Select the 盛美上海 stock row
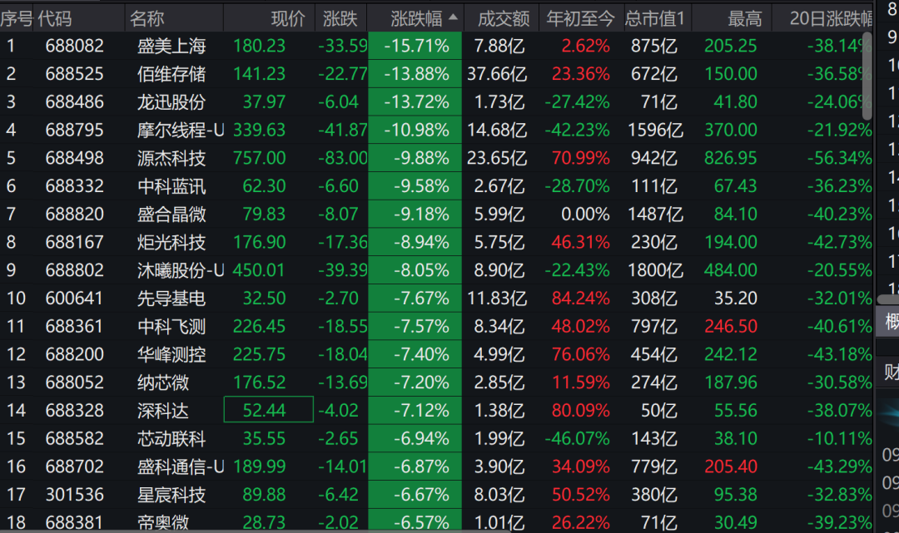 (435, 46)
